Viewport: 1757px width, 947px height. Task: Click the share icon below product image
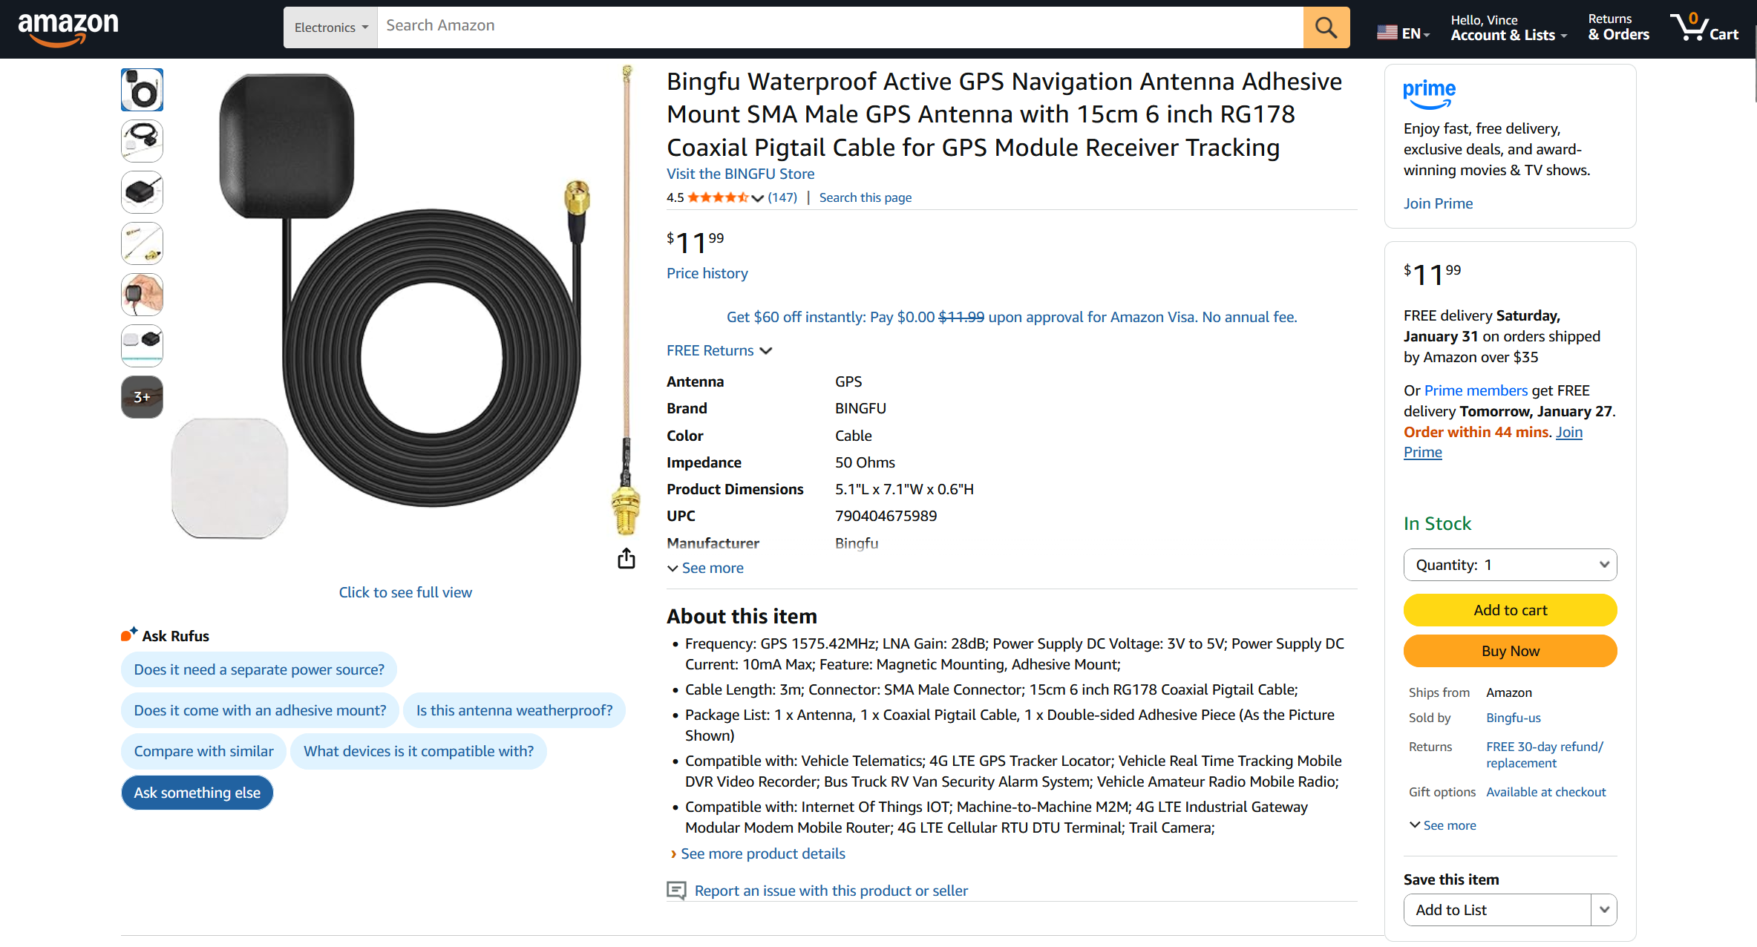click(x=626, y=558)
